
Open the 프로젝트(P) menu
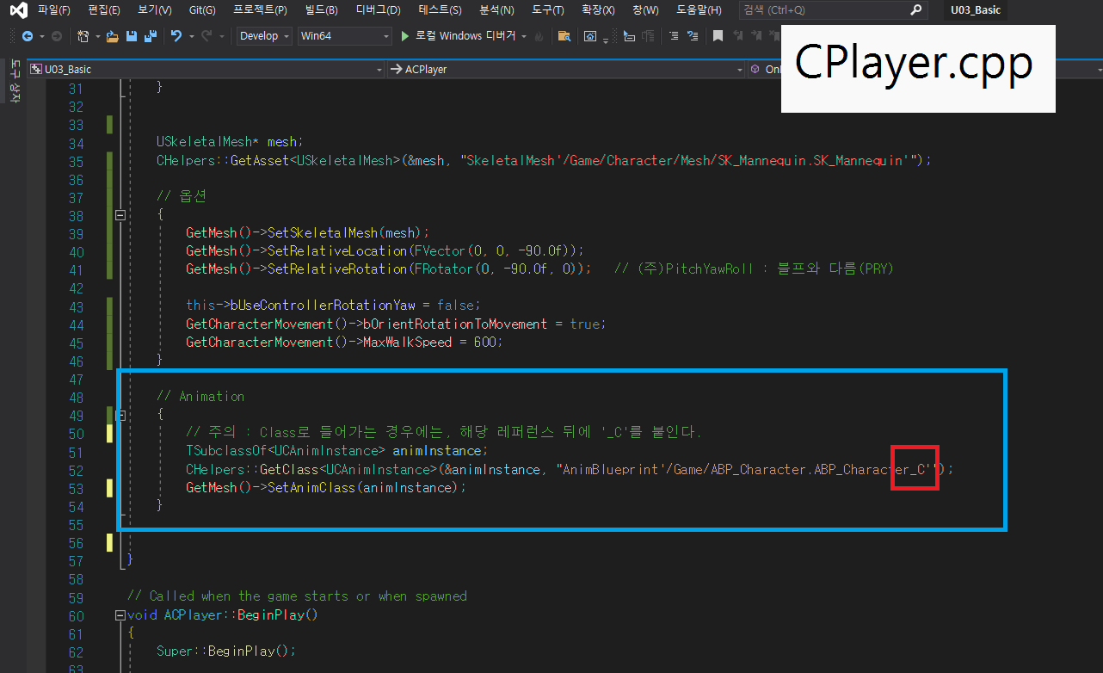[260, 10]
